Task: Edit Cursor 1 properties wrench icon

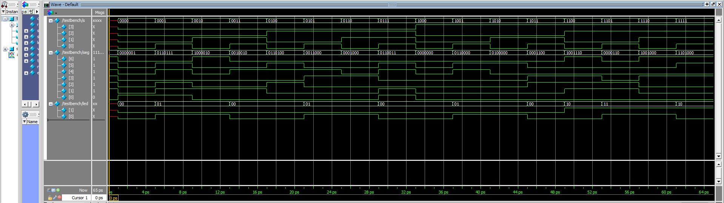Action: (x=55, y=197)
